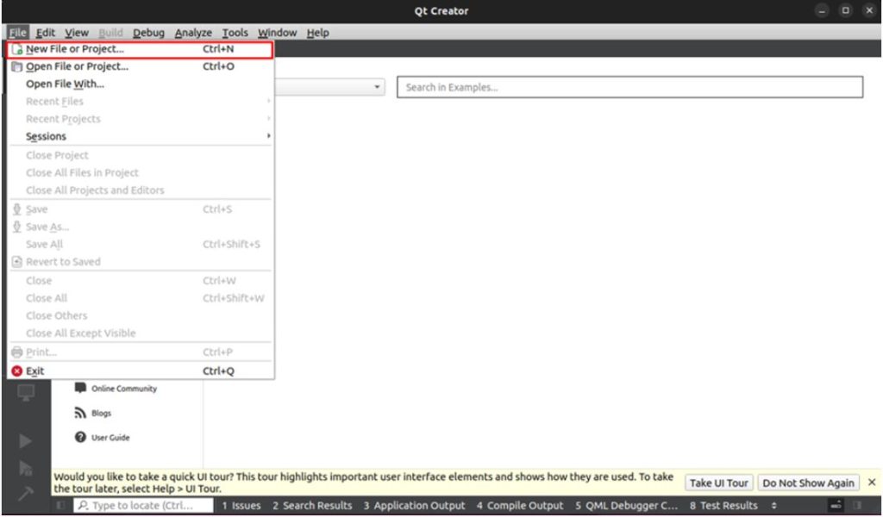Switch to the Compile Output pane
This screenshot has width=883, height=517.
coord(520,506)
